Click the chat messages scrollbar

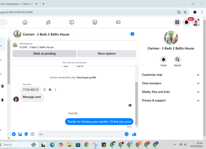click(136, 103)
